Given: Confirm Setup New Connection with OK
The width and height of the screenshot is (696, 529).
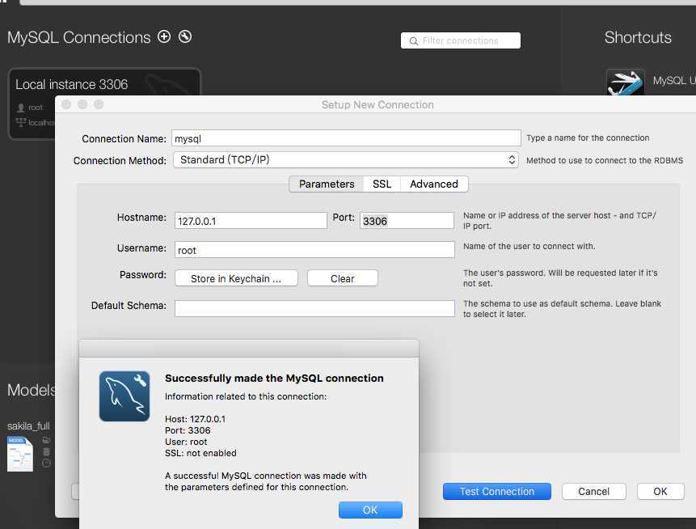Looking at the screenshot, I should point(660,491).
